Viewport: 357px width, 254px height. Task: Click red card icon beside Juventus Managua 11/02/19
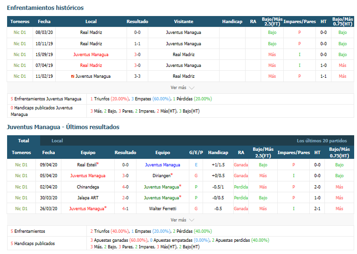coord(73,76)
